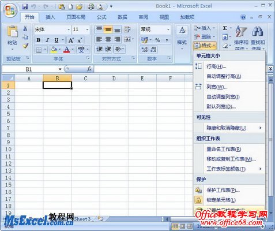The image size is (275, 231).
Task: Click the Copy icon
Action: point(25,37)
